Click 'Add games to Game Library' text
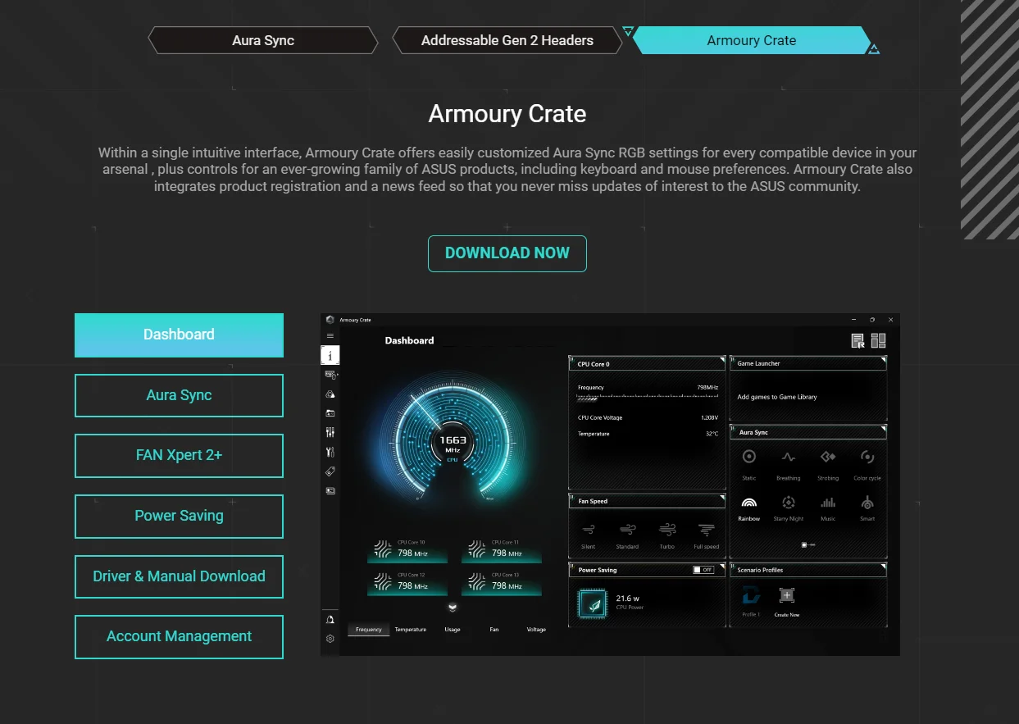 (777, 397)
